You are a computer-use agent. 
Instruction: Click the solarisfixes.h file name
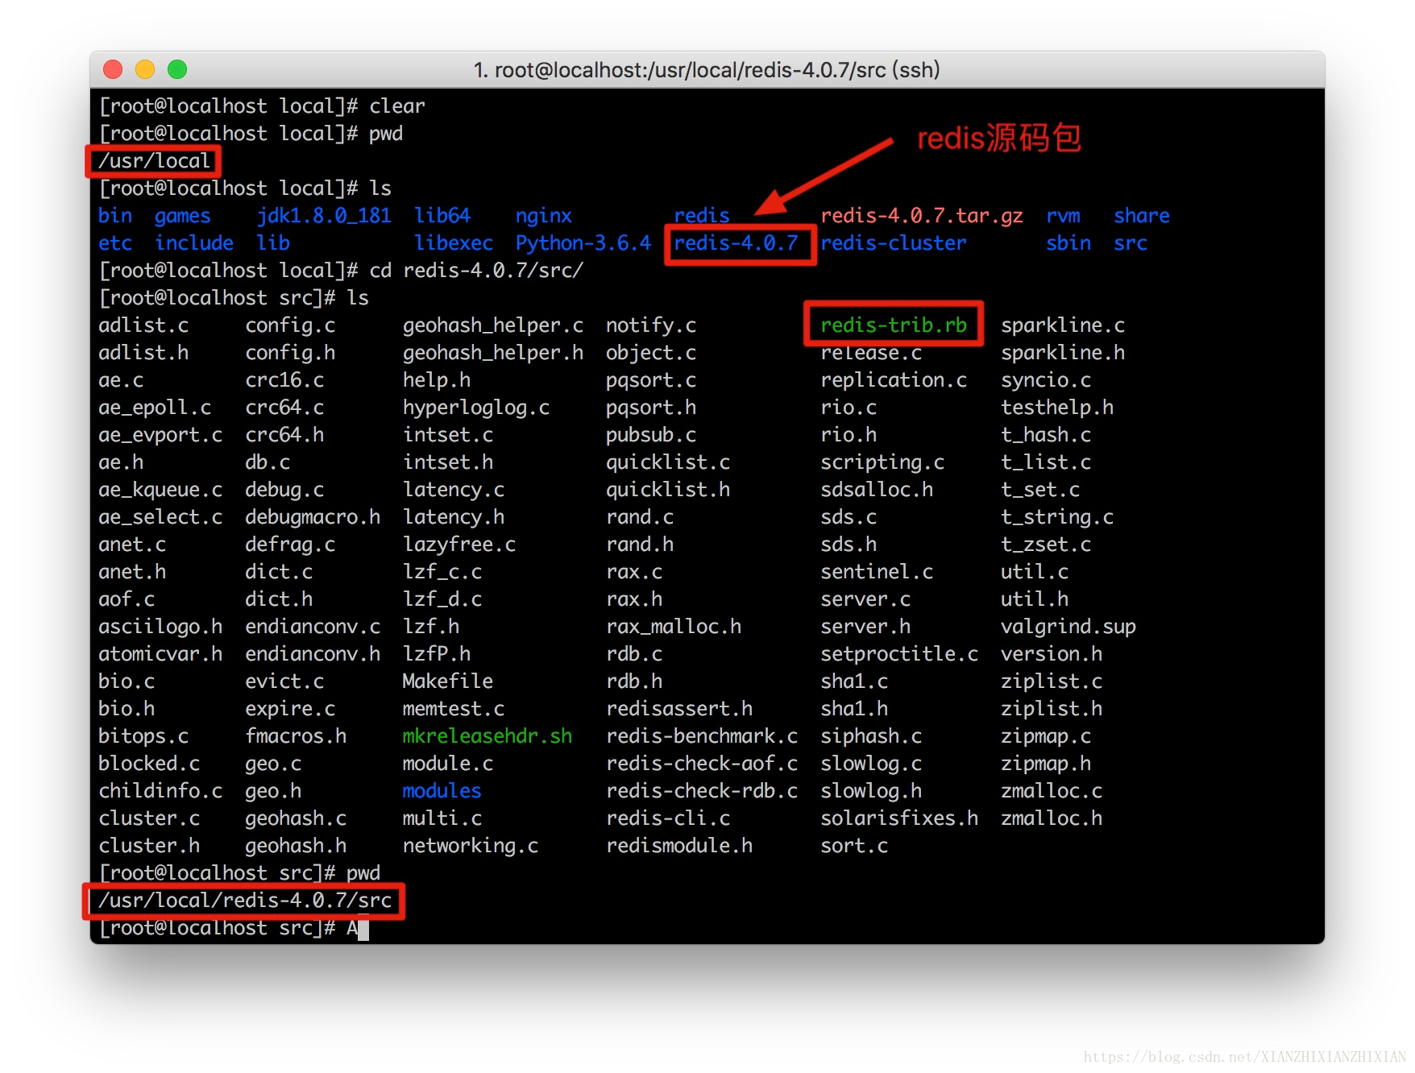899,818
